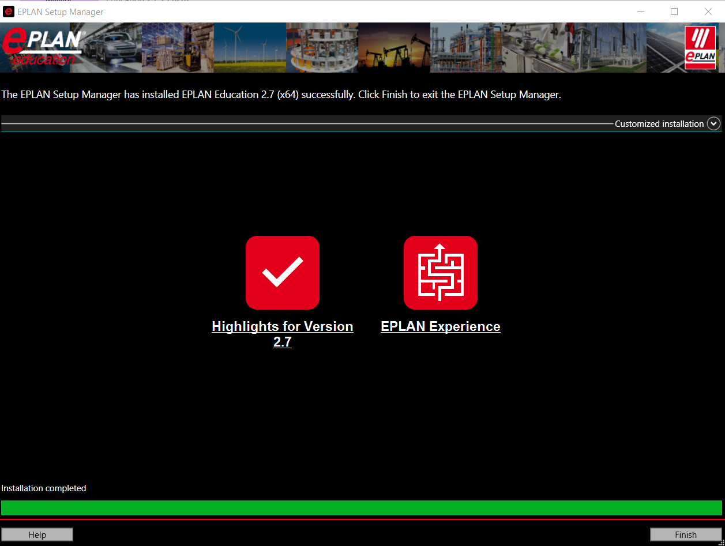Open the EPLAN Experience maze icon

[441, 273]
